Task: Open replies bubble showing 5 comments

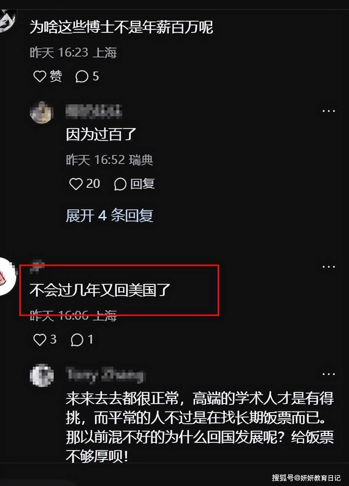Action: point(87,76)
